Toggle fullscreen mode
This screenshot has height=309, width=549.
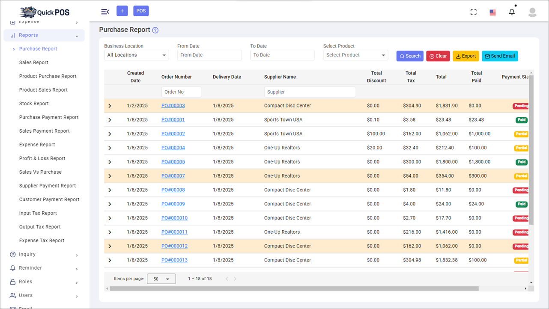(473, 12)
